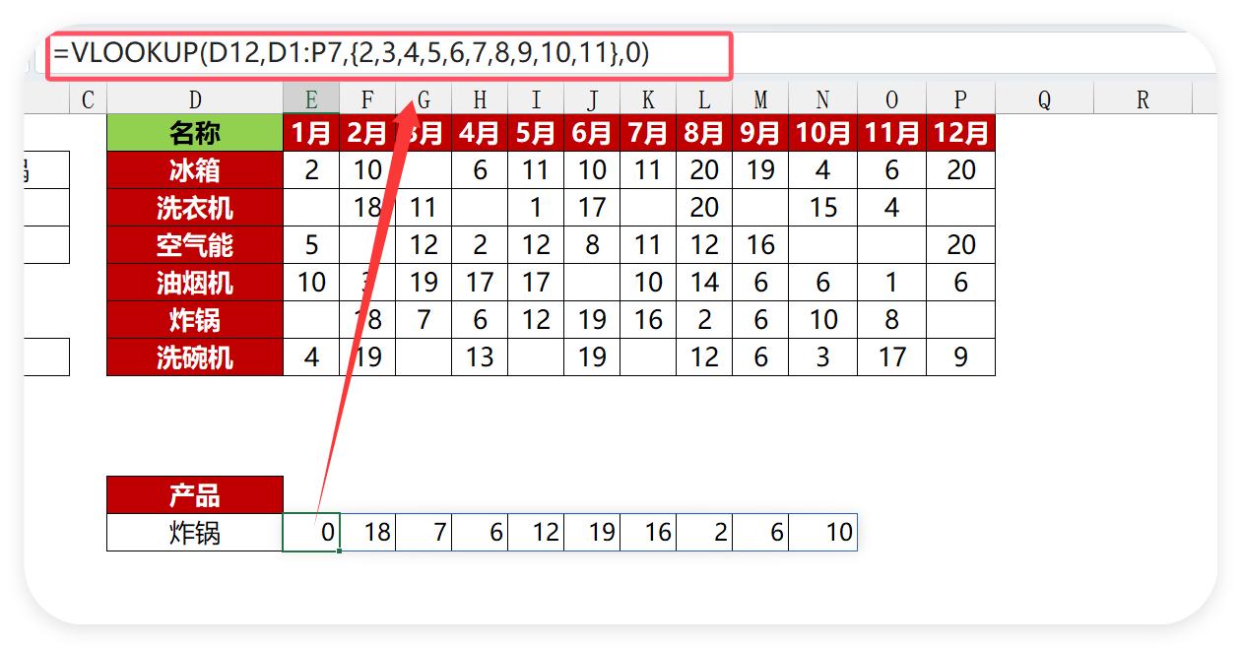Select column I header
The width and height of the screenshot is (1241, 648).
point(536,98)
